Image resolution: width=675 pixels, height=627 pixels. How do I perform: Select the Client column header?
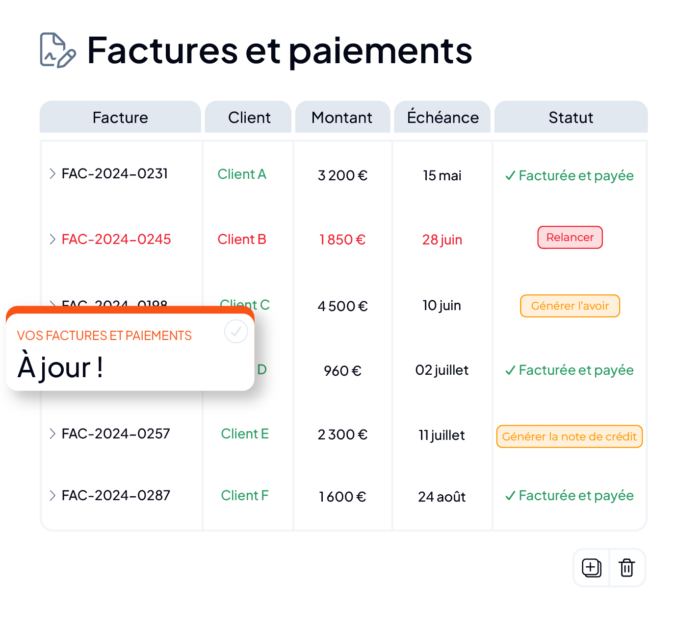(248, 117)
